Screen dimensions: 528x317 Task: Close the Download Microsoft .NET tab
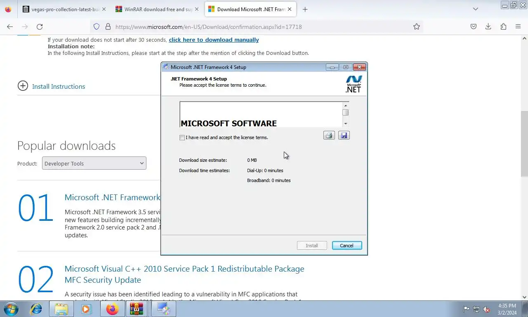pyautogui.click(x=290, y=9)
